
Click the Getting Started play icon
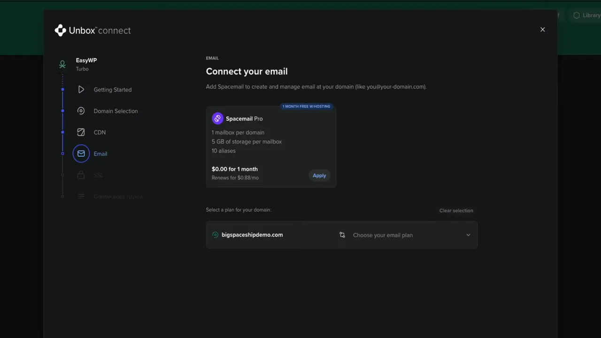point(81,90)
